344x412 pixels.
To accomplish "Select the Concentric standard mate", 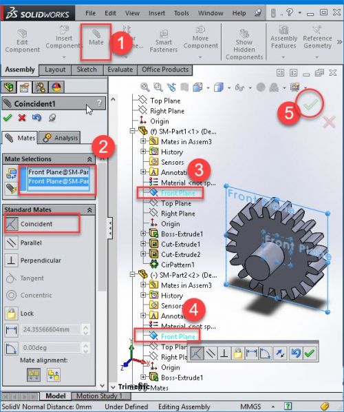I will [x=29, y=295].
